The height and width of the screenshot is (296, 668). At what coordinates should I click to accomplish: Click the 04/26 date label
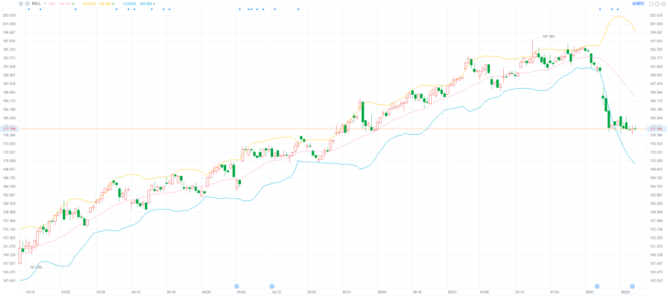pyautogui.click(x=206, y=292)
